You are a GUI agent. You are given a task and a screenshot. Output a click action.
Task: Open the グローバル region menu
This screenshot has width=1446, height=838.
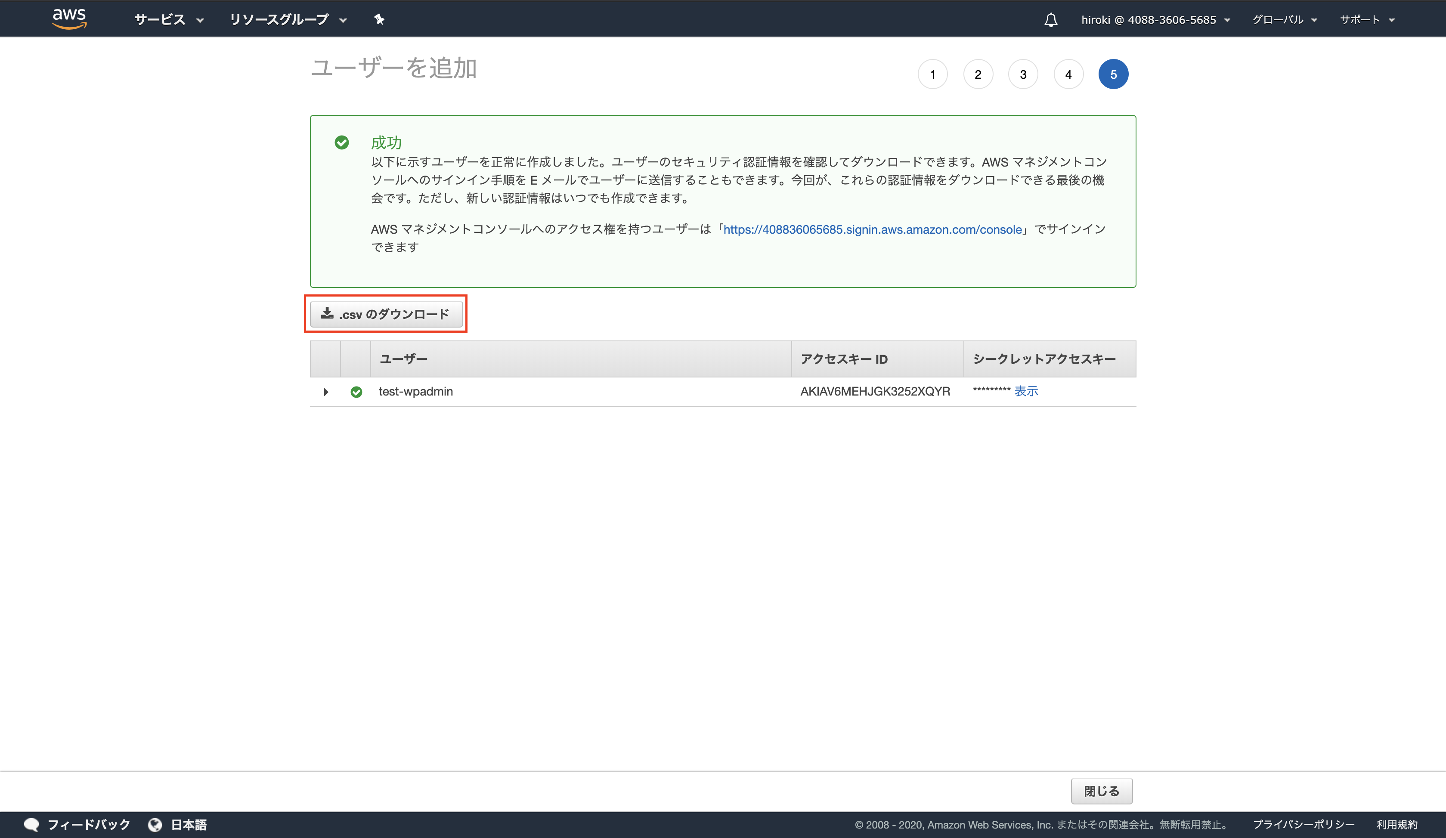1284,19
